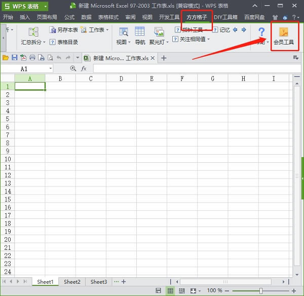Open the WPS 表格 application menu dropdown
Image resolution: width=304 pixels, height=296 pixels.
pos(46,6)
